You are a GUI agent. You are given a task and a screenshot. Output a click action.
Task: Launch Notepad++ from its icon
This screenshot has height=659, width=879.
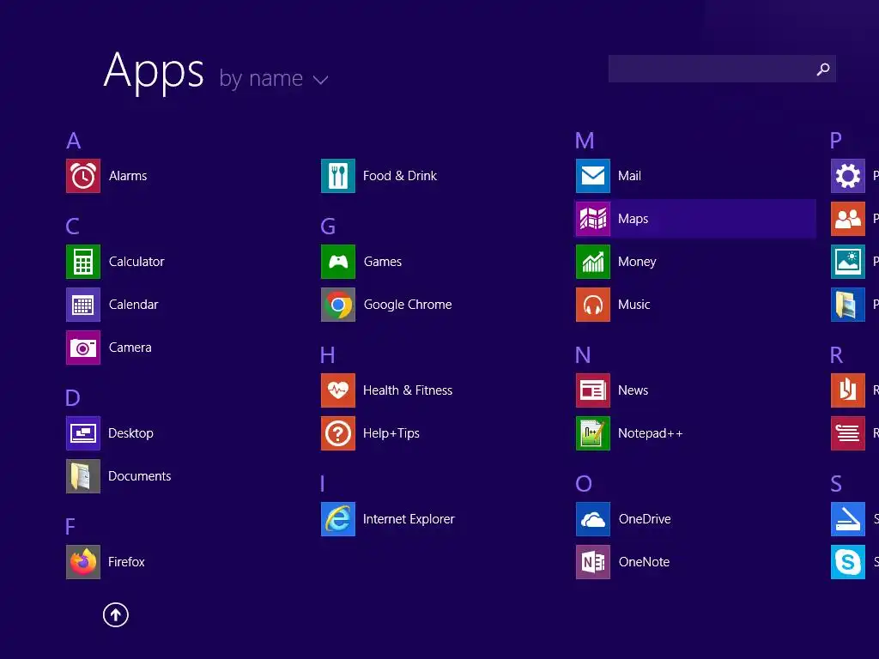(x=593, y=433)
